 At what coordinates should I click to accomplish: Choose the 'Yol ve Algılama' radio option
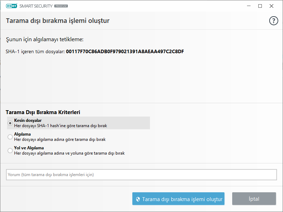[10, 151]
